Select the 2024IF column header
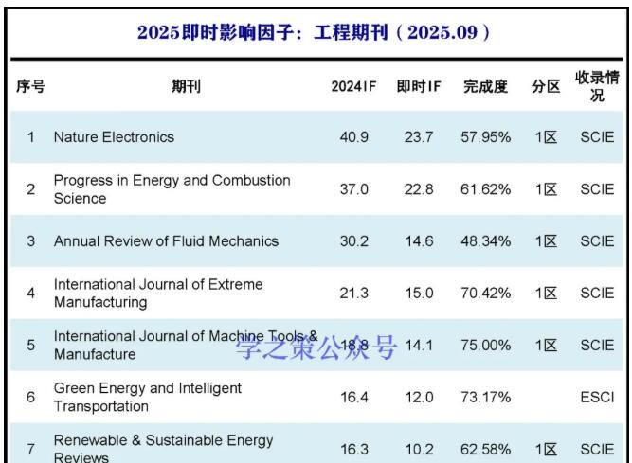 pyautogui.click(x=353, y=87)
